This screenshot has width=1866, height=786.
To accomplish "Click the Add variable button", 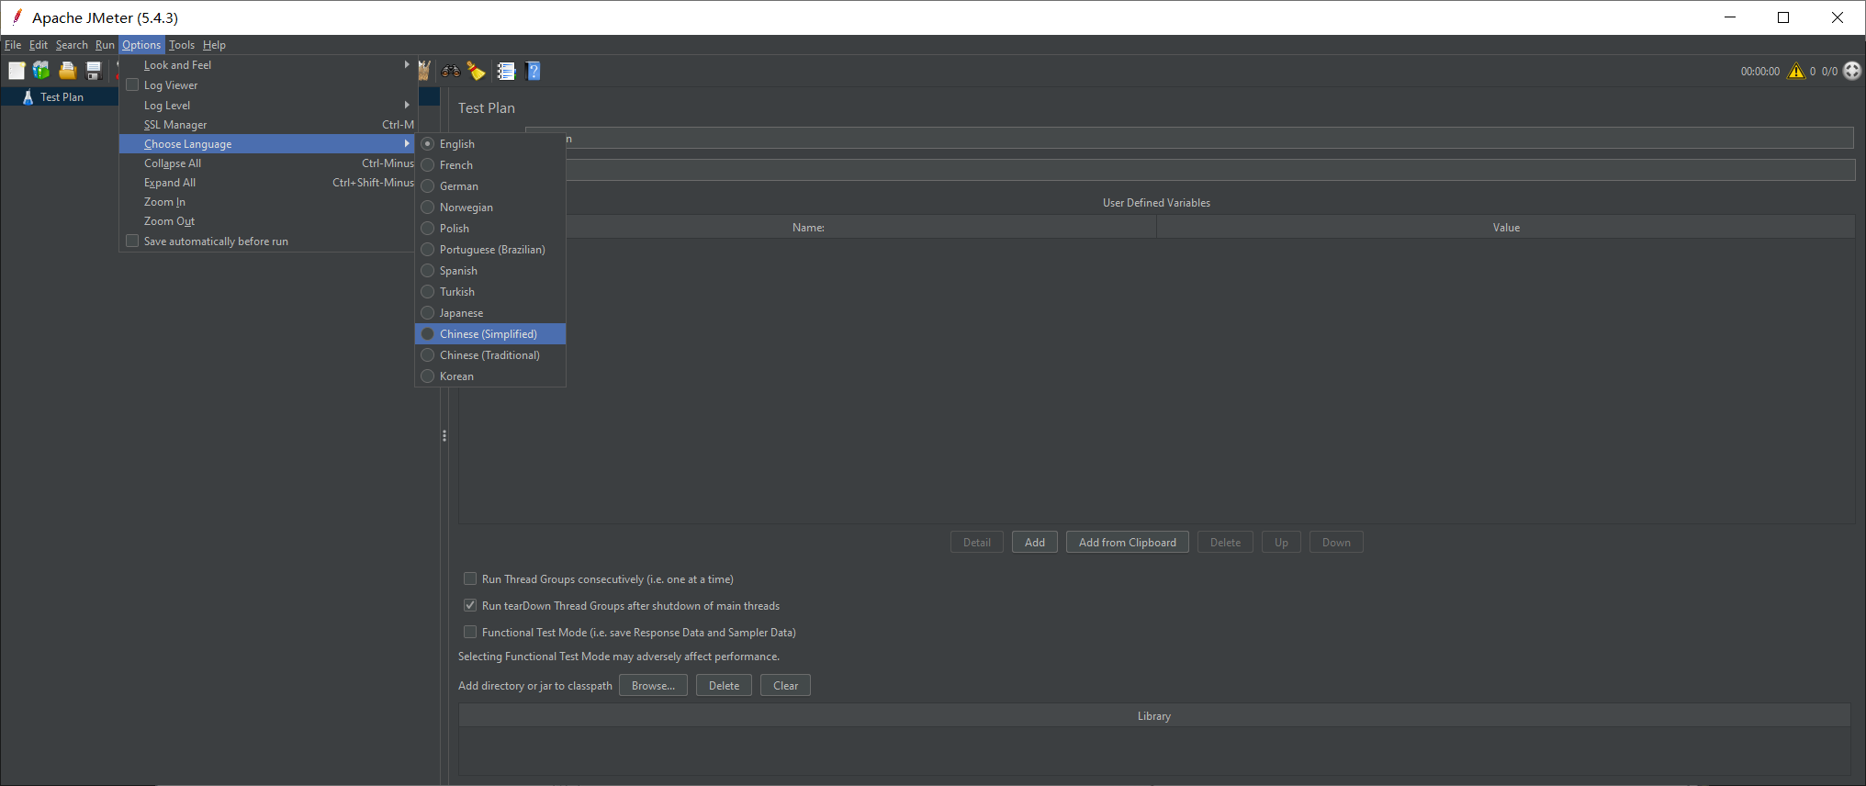I will (1035, 543).
